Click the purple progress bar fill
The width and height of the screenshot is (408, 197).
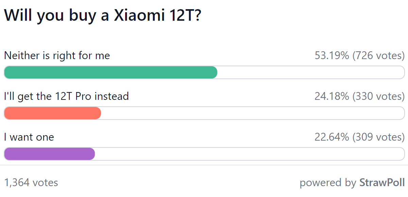click(49, 154)
